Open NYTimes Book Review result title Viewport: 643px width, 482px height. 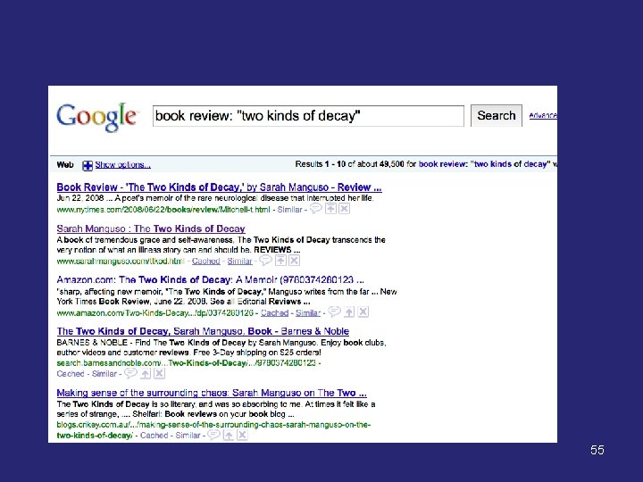coord(219,187)
